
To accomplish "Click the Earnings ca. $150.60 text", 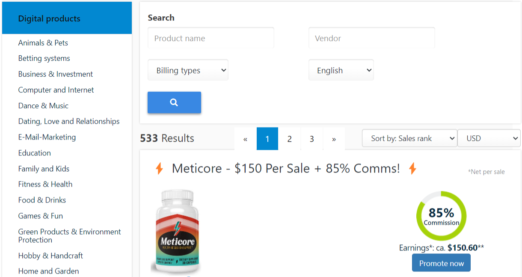I will 441,247.
